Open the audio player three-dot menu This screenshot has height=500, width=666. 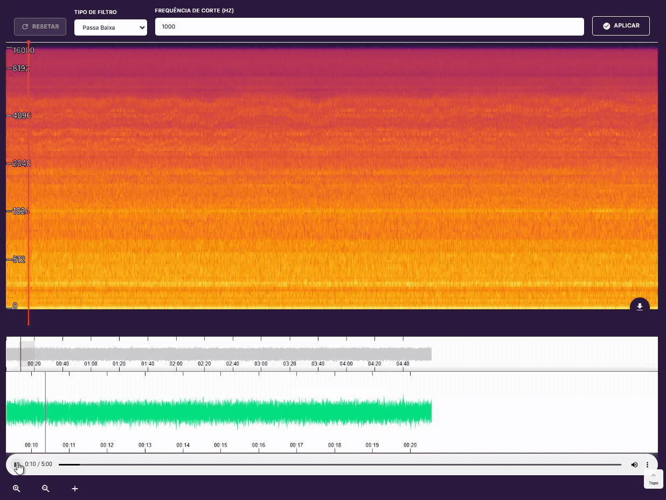[x=647, y=464]
